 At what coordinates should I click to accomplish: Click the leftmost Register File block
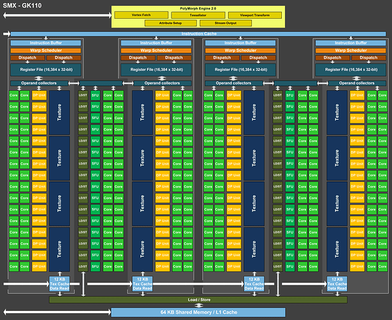pyautogui.click(x=44, y=69)
